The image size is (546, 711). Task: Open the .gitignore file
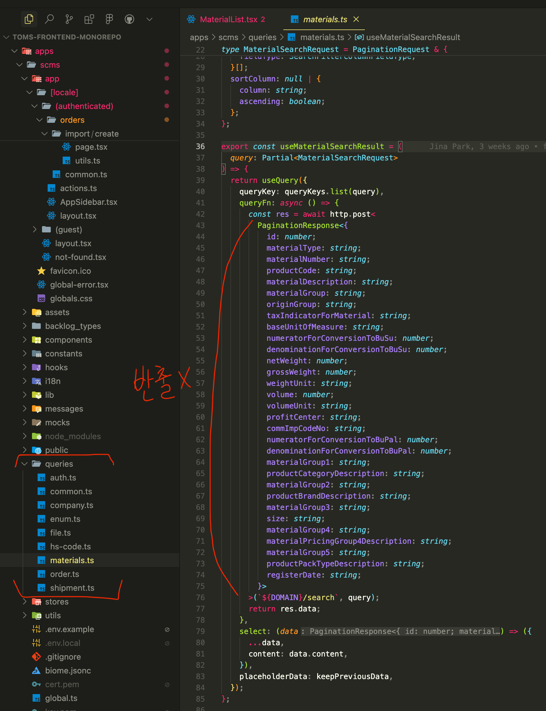point(63,657)
